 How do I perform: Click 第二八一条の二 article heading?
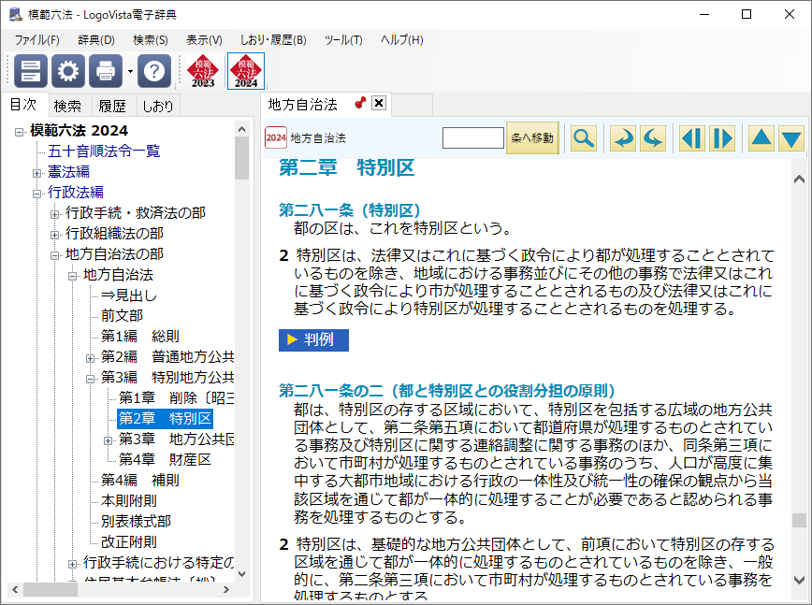point(446,391)
